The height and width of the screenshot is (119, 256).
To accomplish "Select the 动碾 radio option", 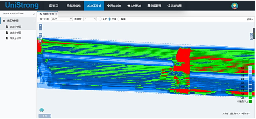I will 110,19.
